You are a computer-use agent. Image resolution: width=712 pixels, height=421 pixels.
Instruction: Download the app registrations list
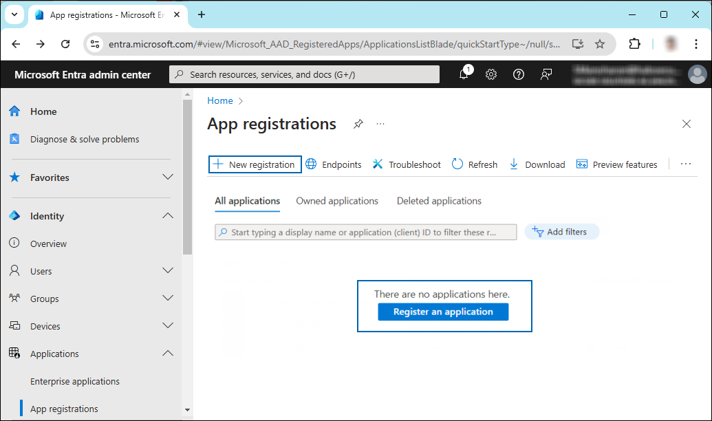(x=537, y=164)
